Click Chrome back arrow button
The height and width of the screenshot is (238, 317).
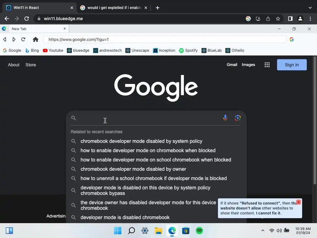pyautogui.click(x=7, y=19)
